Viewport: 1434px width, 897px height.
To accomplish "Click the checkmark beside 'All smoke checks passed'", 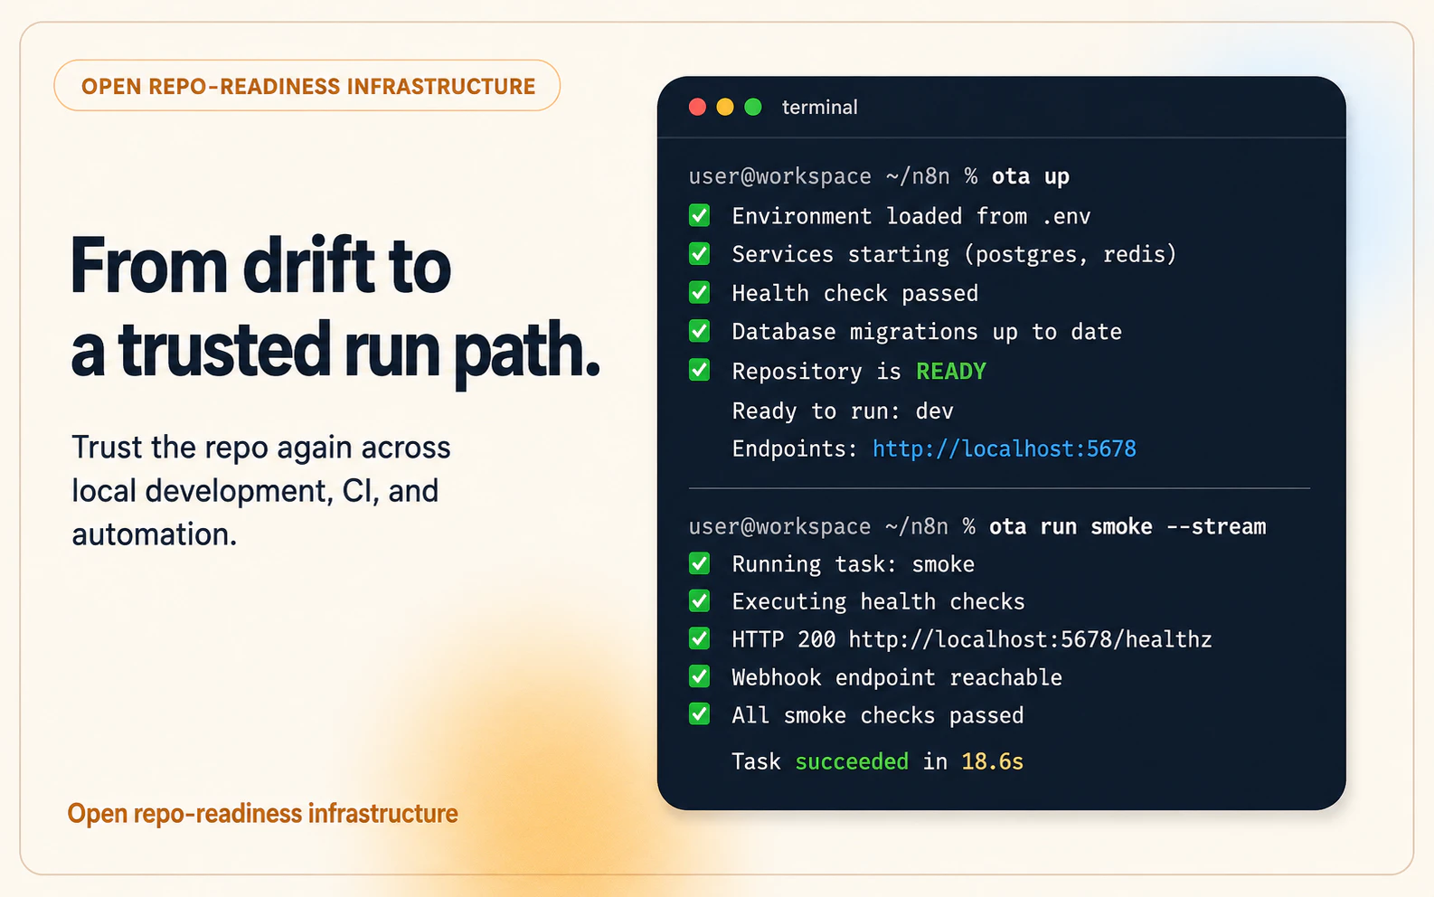I will pyautogui.click(x=699, y=714).
